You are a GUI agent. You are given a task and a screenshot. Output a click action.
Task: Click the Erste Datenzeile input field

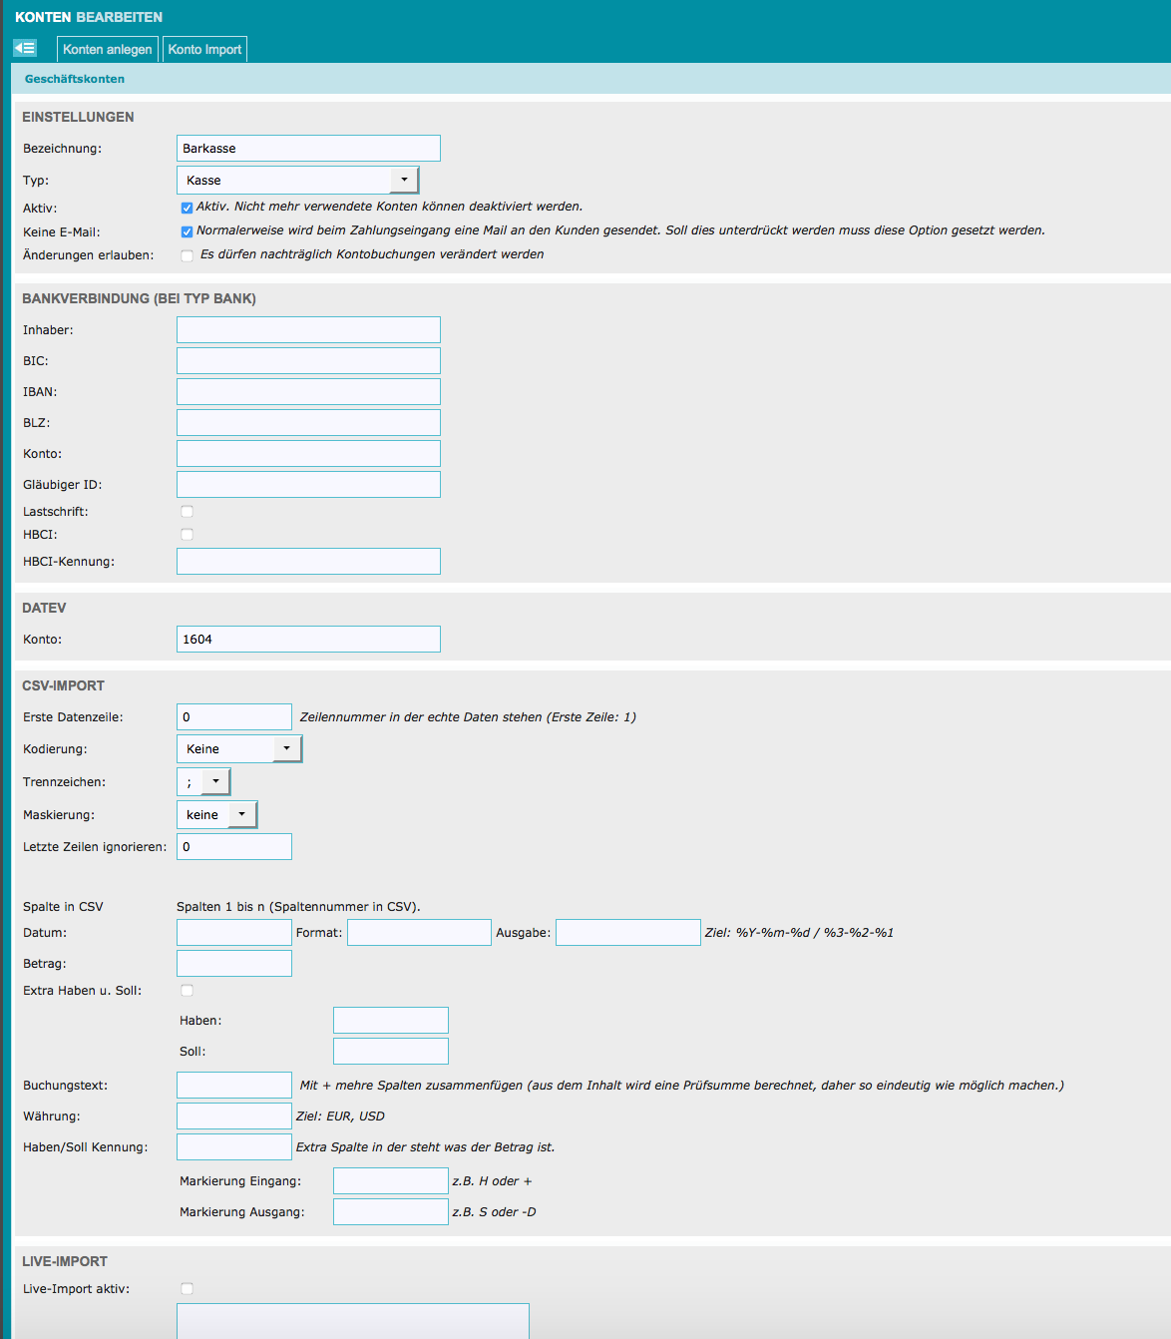(x=234, y=717)
